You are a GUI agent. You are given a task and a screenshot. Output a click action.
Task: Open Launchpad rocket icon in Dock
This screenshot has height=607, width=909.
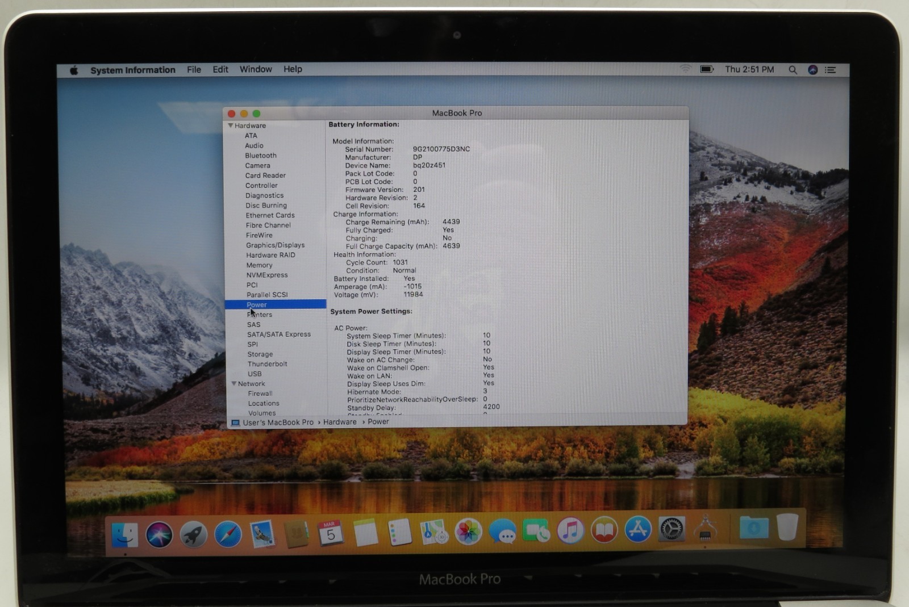click(194, 535)
